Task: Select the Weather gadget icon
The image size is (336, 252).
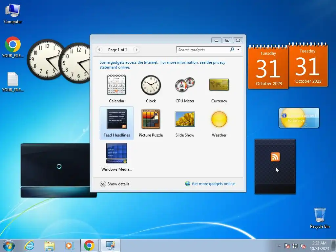Action: pos(219,119)
